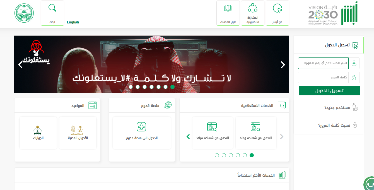The width and height of the screenshot is (374, 190).
Task: Switch the site language to English
Action: point(73,22)
